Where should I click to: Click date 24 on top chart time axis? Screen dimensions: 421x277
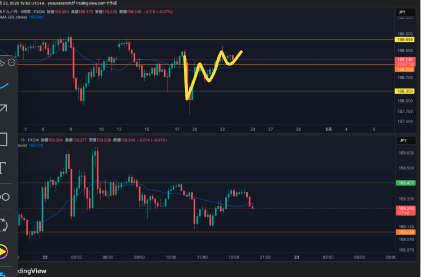[253, 129]
